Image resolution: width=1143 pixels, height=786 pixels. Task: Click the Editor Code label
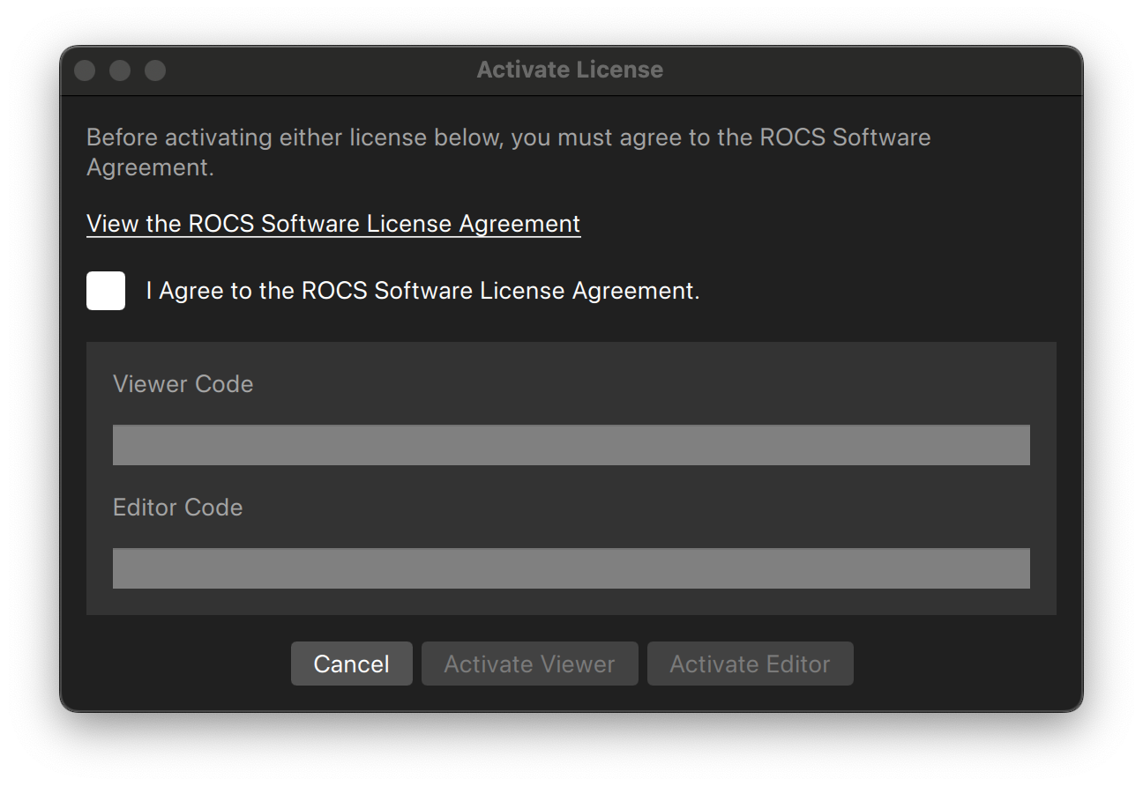coord(178,508)
